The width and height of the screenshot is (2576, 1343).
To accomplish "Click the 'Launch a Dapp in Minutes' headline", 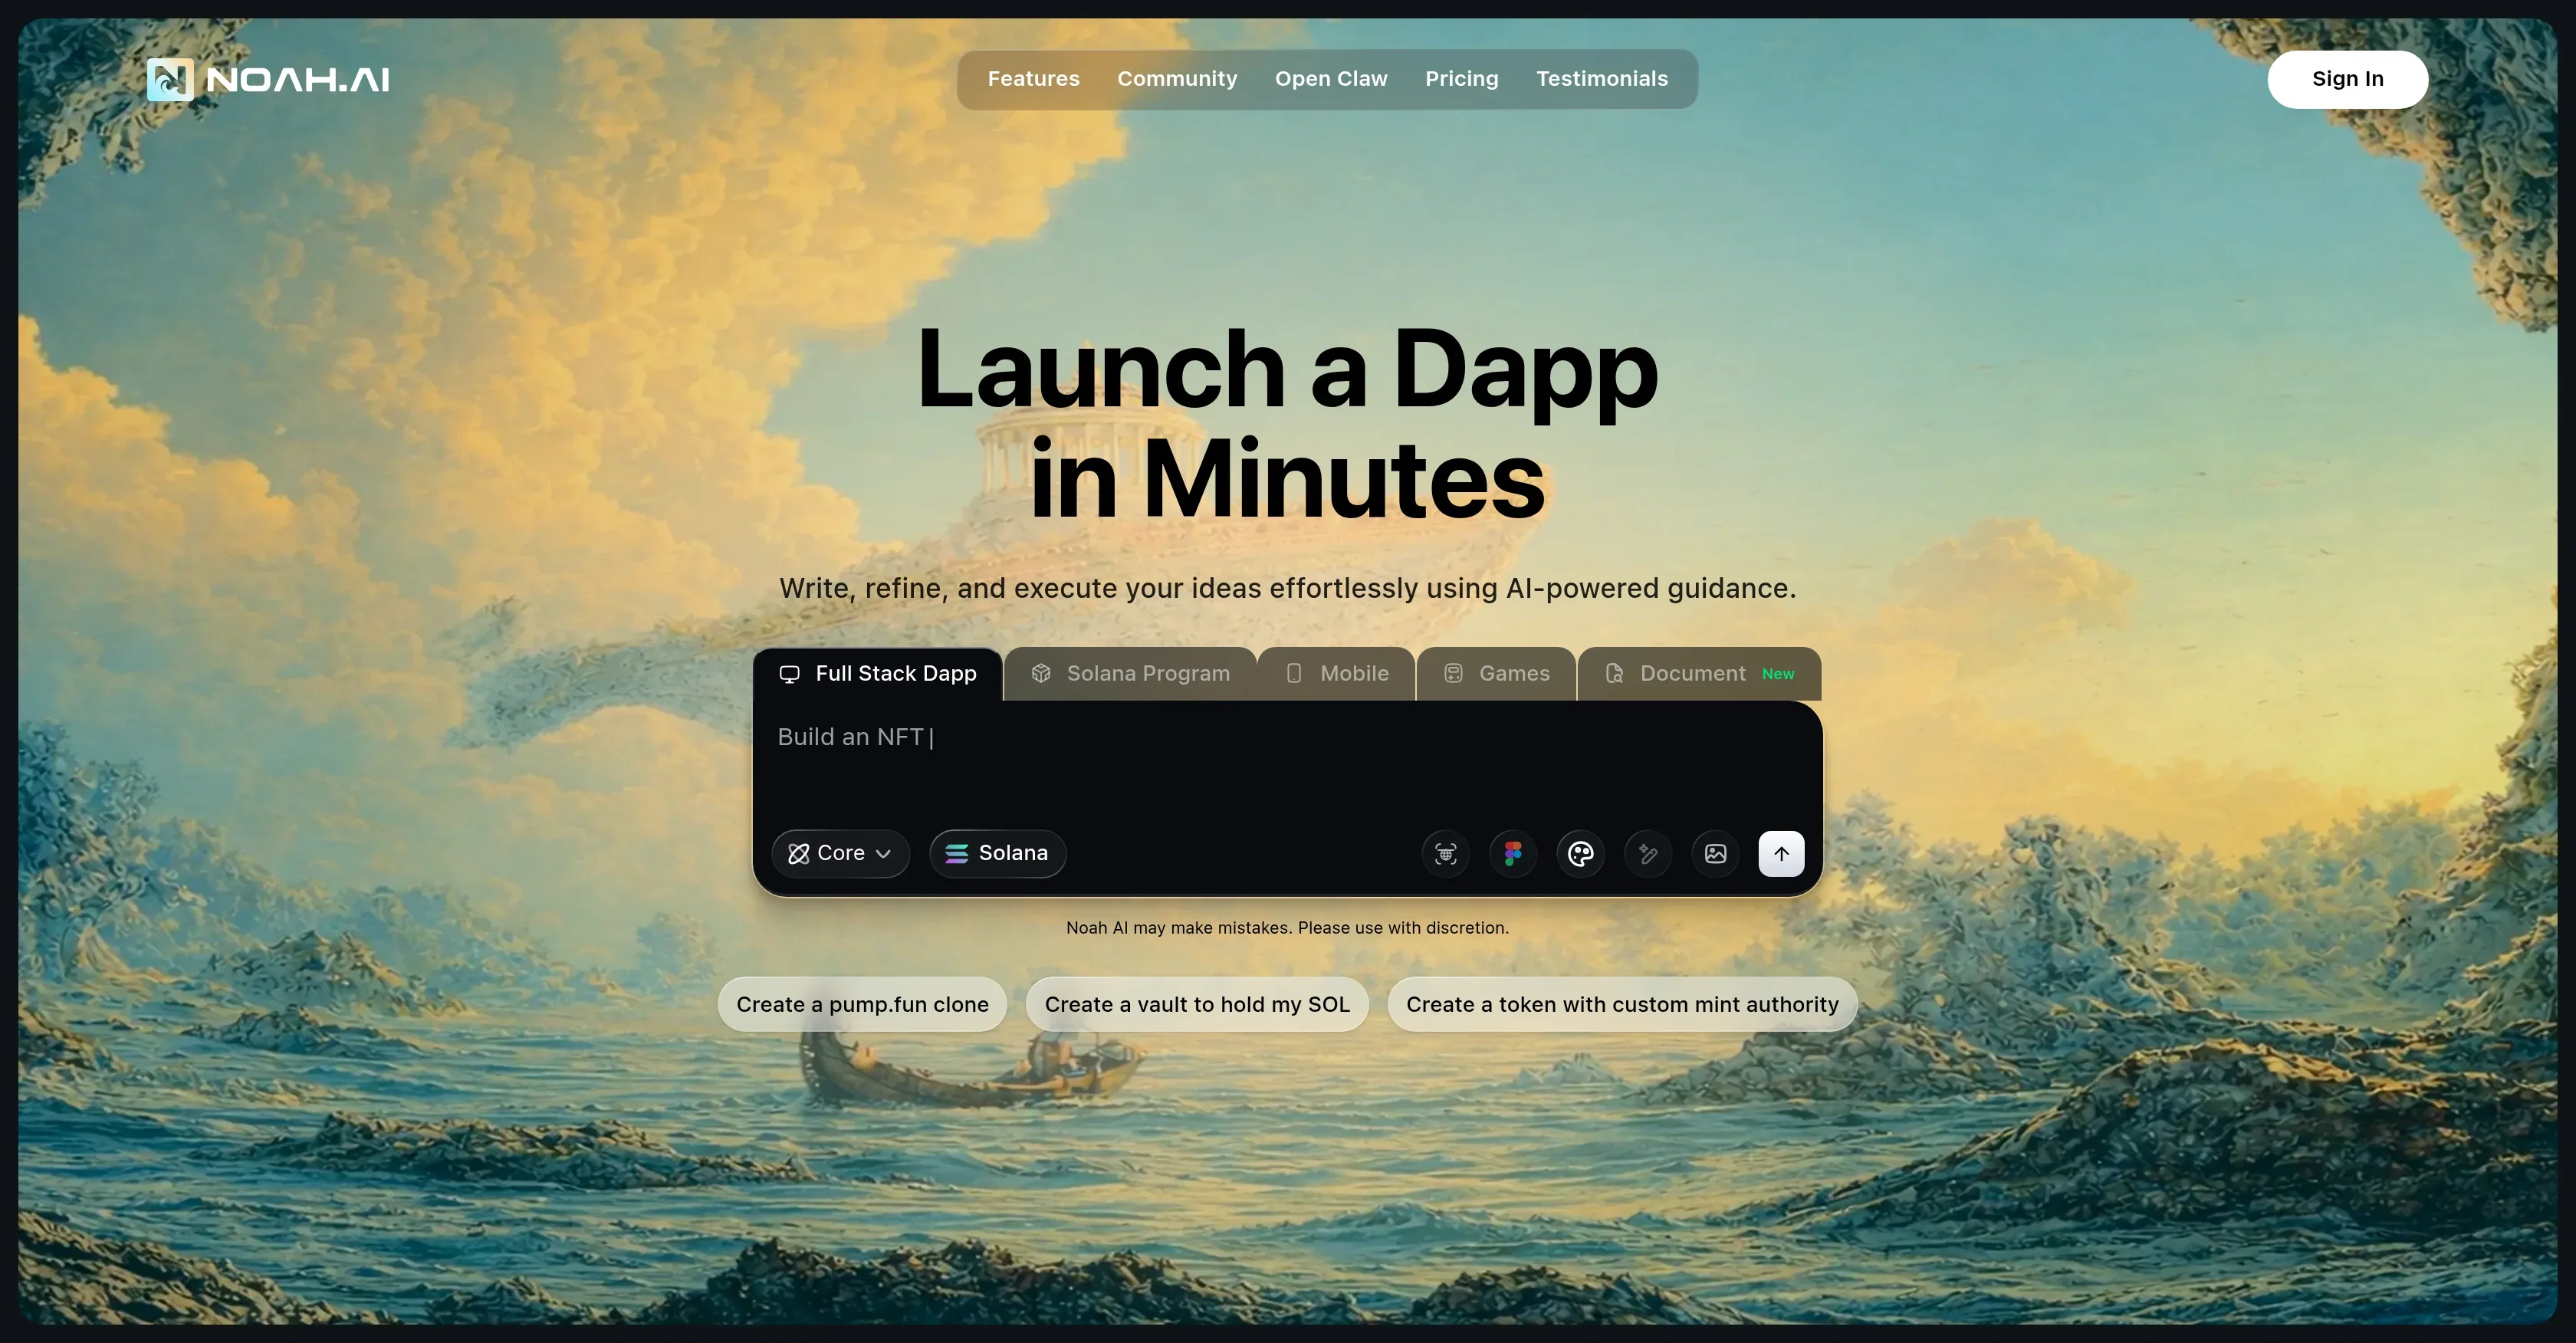I will (x=1287, y=423).
